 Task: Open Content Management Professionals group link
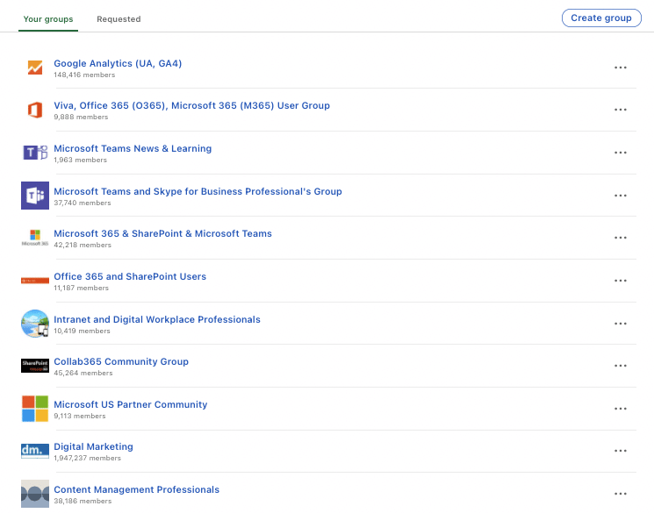136,489
